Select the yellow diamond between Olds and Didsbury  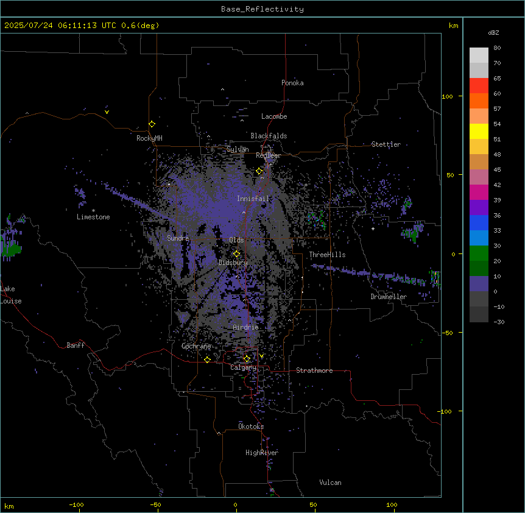click(236, 253)
